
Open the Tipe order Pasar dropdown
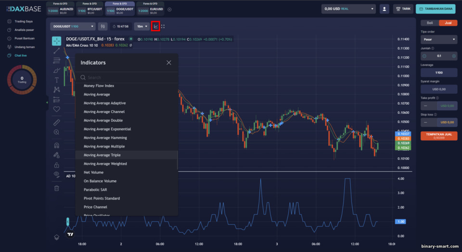click(x=439, y=39)
